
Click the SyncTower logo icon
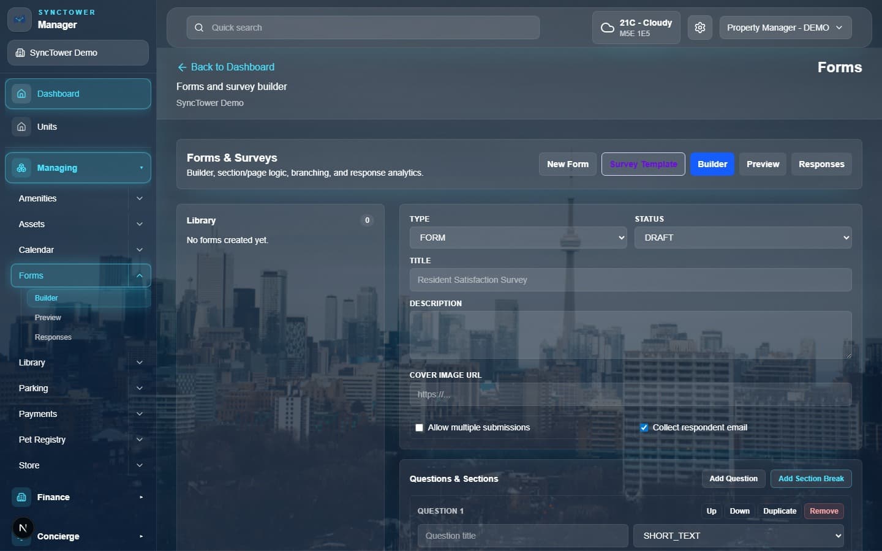[20, 20]
